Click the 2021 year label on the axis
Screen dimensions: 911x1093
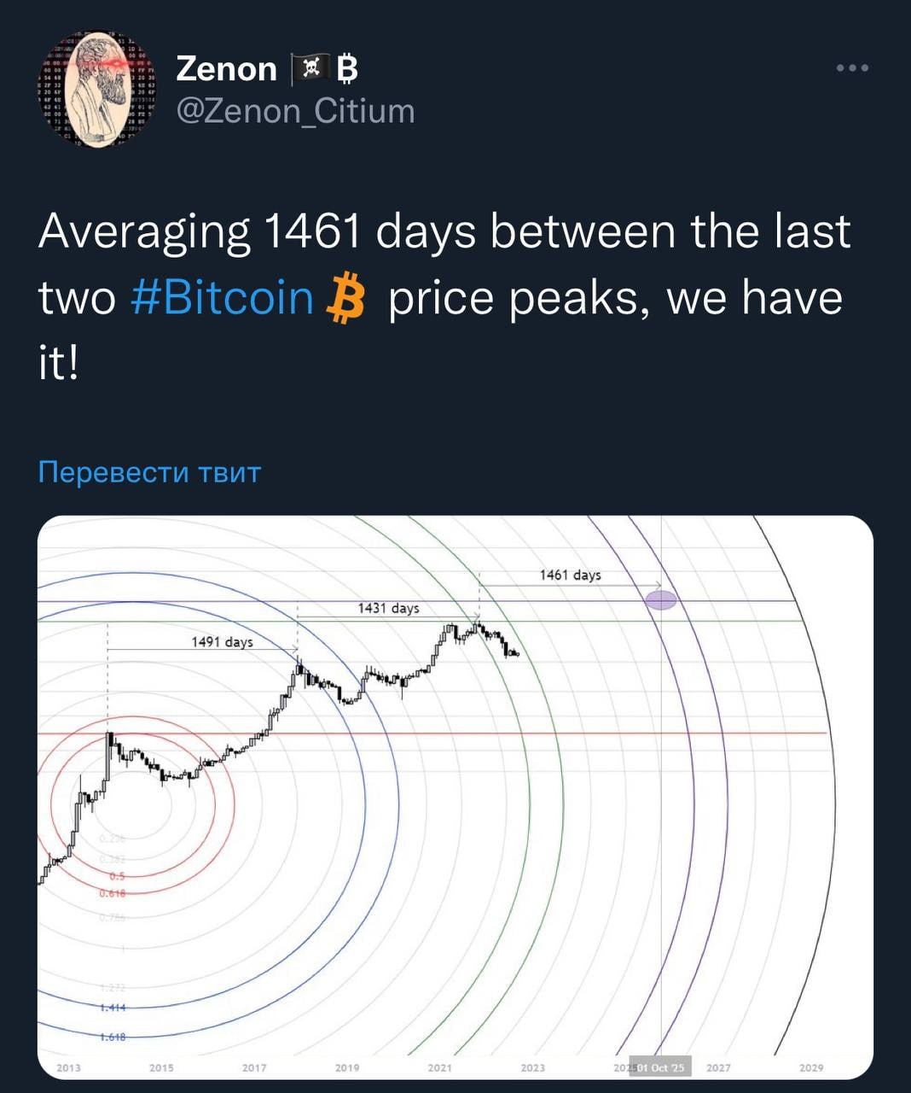(x=439, y=1067)
